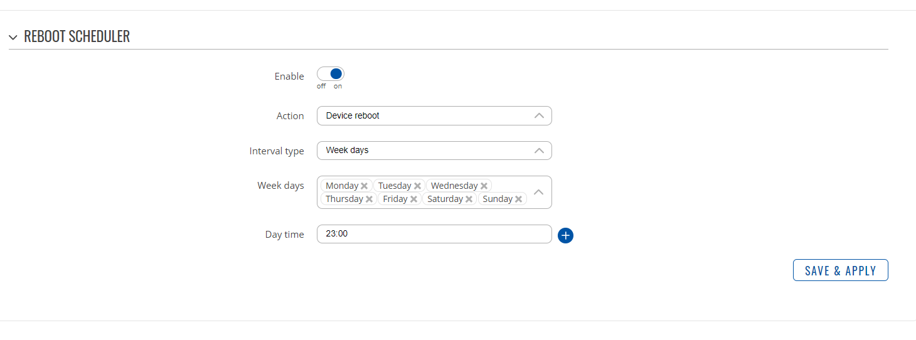The width and height of the screenshot is (916, 340).
Task: Remove the Friday tag via its x icon
Action: coord(413,199)
